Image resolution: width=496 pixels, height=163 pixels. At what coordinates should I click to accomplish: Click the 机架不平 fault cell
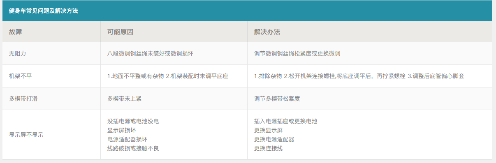point(51,76)
